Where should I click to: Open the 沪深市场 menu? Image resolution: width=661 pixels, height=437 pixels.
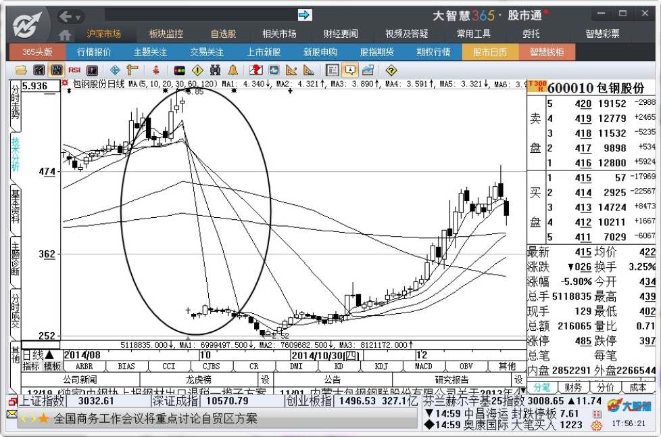coord(103,34)
